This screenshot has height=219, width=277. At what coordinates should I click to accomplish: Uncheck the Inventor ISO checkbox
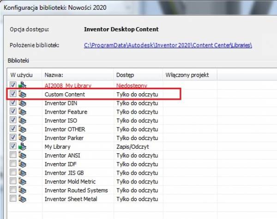point(13,120)
